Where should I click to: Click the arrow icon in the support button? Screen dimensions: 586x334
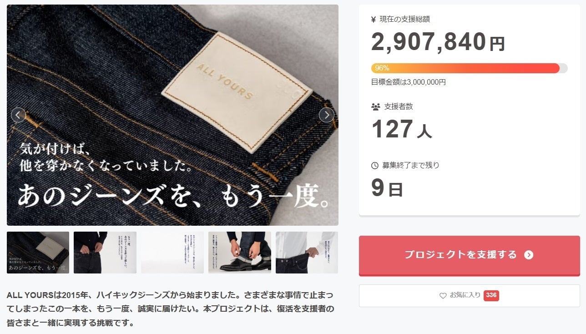(529, 255)
